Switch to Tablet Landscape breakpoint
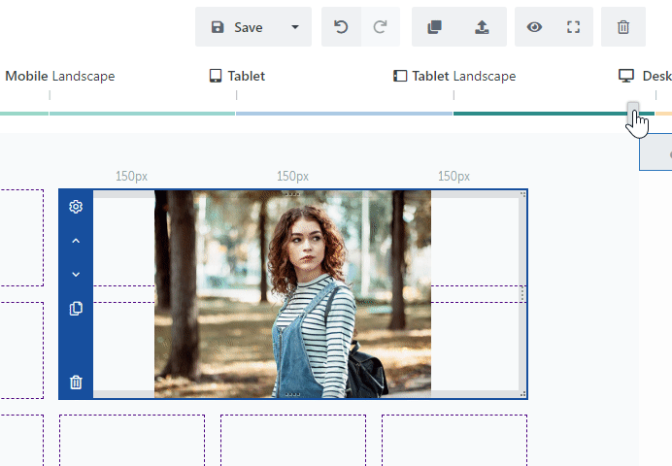This screenshot has width=672, height=466. coord(454,76)
